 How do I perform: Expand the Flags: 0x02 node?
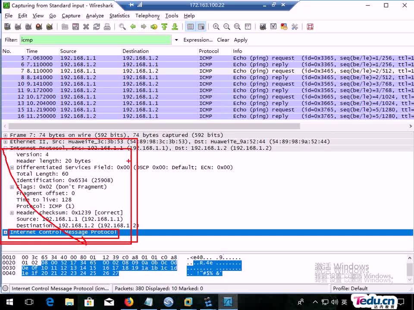(12, 187)
